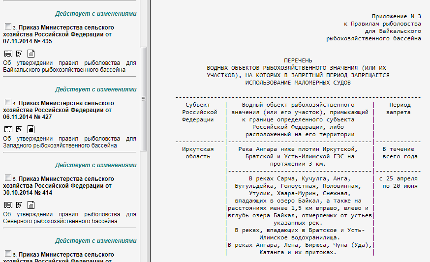This screenshot has width=430, height=262.
Task: Click the card icon under order № 435
Action: pyautogui.click(x=8, y=53)
